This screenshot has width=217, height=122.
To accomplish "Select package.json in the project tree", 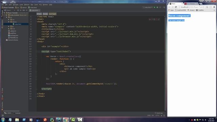I will 13,35.
